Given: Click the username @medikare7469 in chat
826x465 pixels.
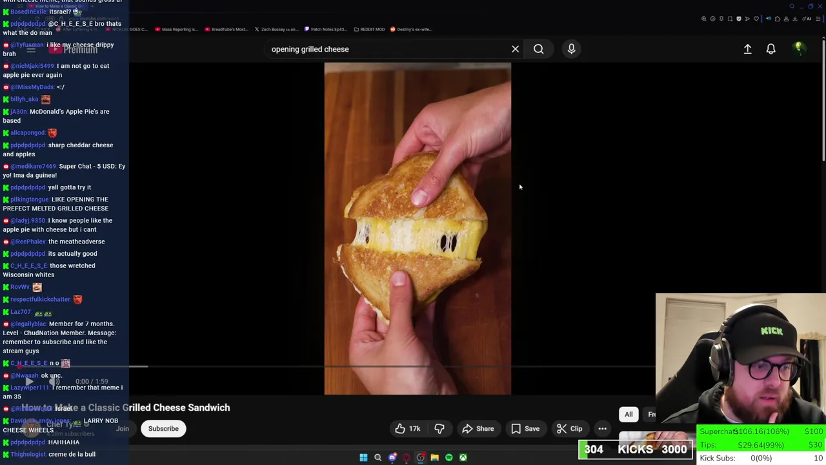Looking at the screenshot, I should 33,166.
